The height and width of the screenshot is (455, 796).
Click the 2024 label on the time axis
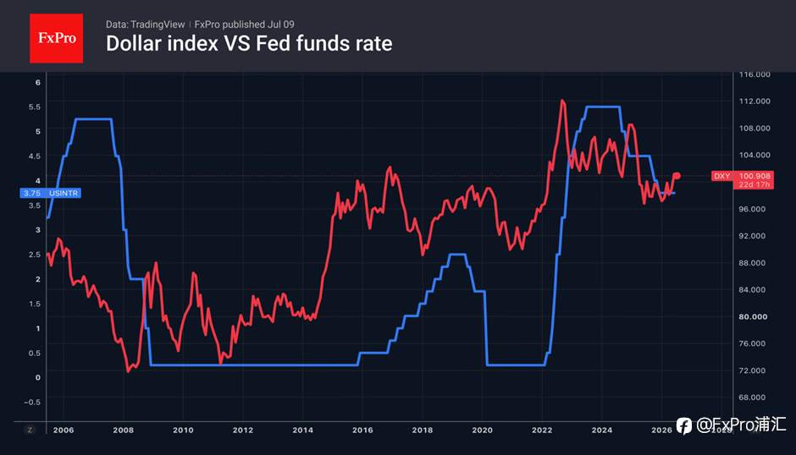point(601,430)
